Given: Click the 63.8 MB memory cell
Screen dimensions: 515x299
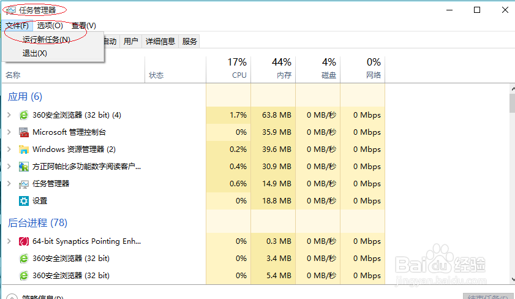Looking at the screenshot, I should click(273, 115).
